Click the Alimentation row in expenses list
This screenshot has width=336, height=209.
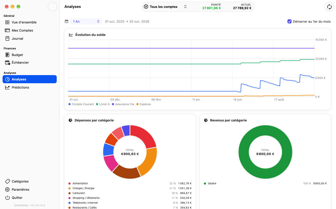(x=130, y=183)
